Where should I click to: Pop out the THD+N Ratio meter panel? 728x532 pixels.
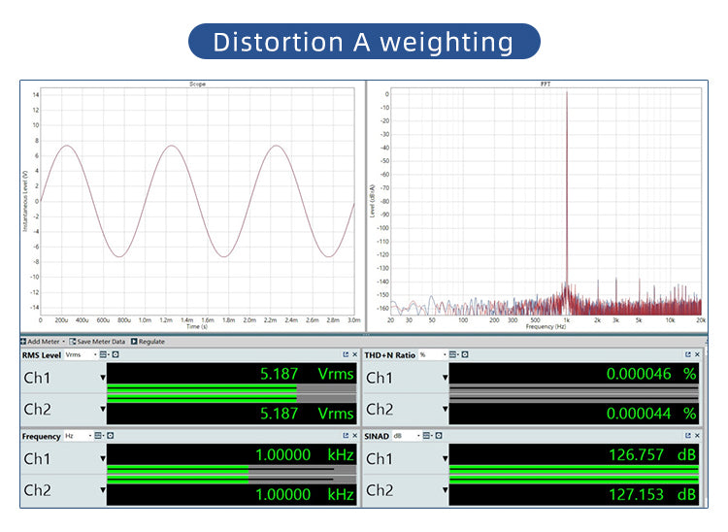click(688, 355)
